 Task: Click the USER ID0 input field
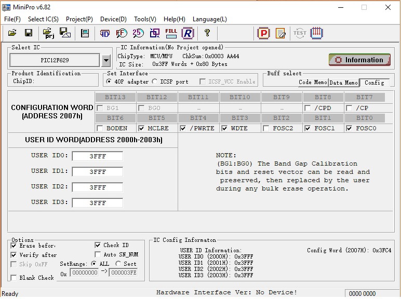pos(98,156)
